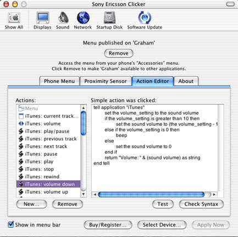Click the Buy/Register... button

(108, 225)
